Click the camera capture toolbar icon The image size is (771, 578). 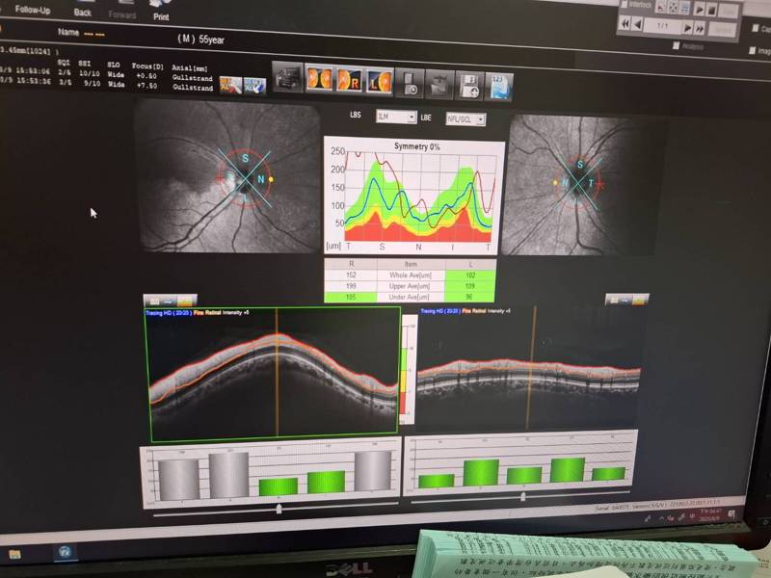410,83
